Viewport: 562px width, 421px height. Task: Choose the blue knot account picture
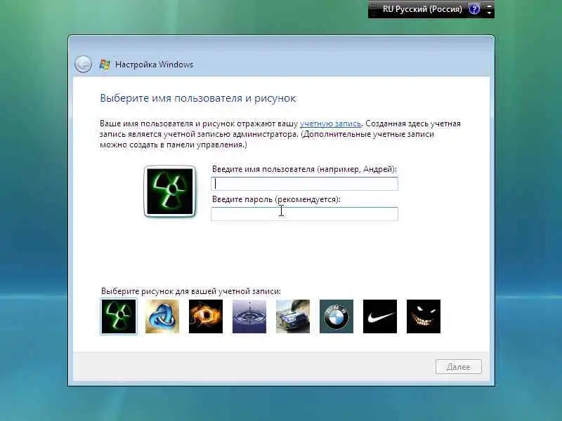pos(162,316)
